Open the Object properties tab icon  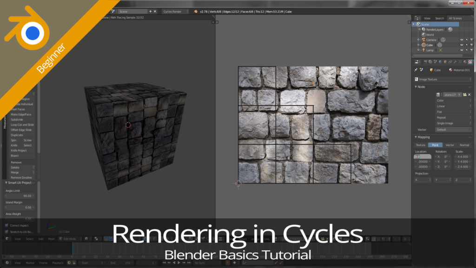coord(445,62)
